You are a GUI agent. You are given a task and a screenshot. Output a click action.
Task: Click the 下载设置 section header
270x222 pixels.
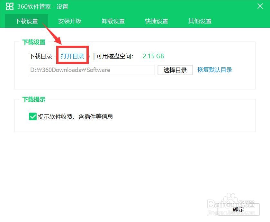(34, 42)
